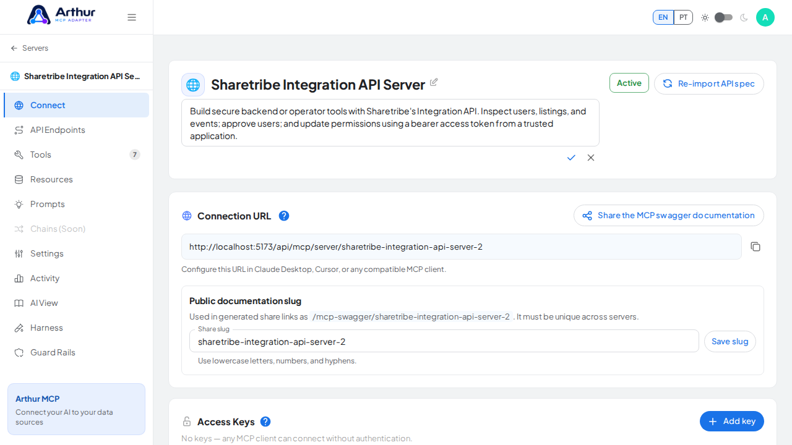Click the Public documentation slug heading

[x=245, y=301]
